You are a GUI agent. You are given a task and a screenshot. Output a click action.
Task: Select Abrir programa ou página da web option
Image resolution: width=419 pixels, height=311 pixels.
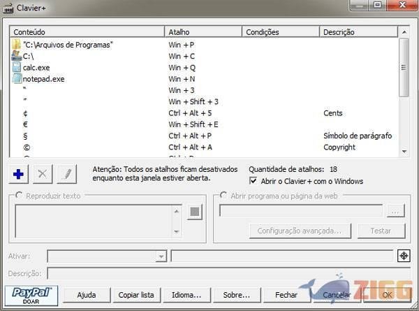[224, 196]
